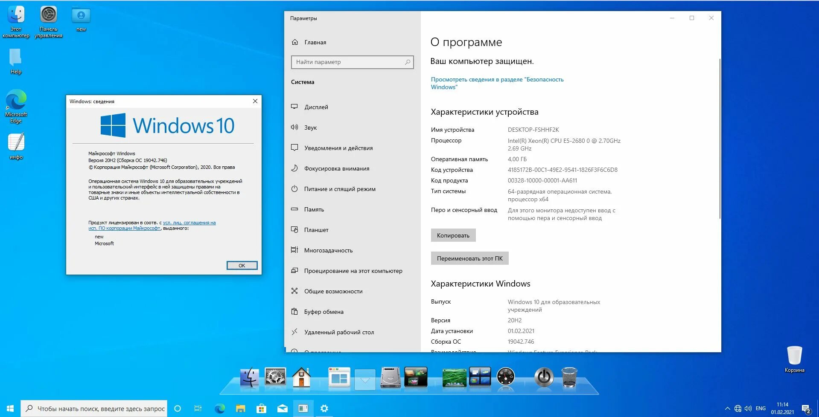This screenshot has height=417, width=819.
Task: Click the 'Найти параметр' search field
Action: click(352, 62)
